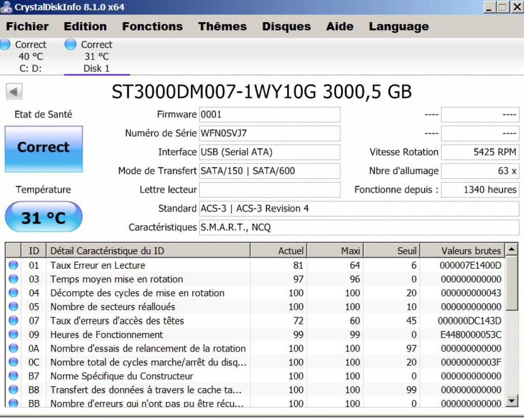
Task: Click the Seuil column header
Action: [x=392, y=250]
